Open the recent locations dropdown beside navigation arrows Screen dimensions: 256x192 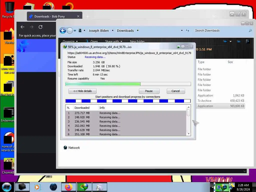75,31
